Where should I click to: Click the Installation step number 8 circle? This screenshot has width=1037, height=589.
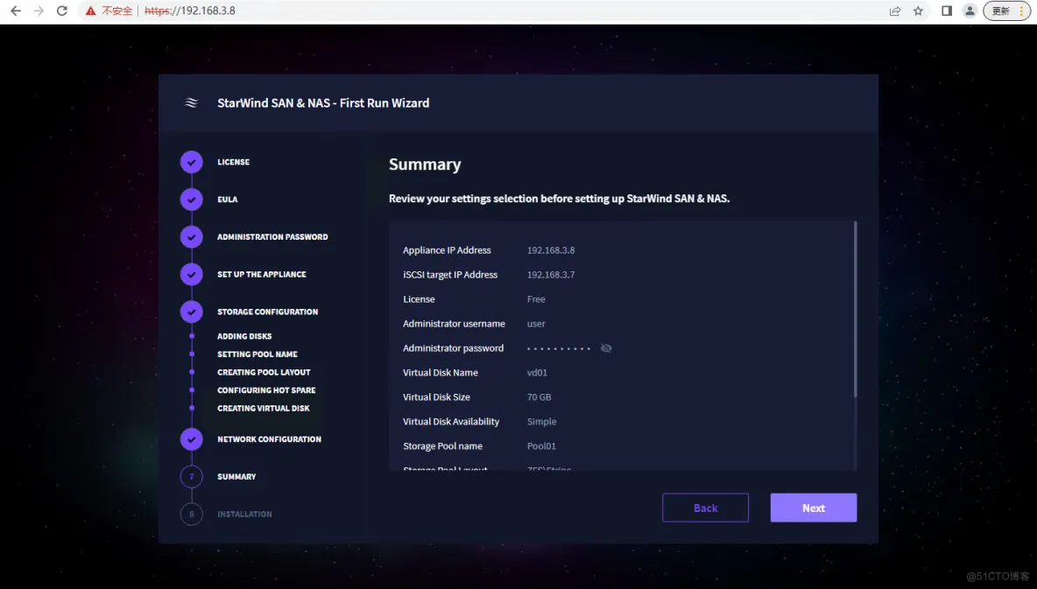(191, 514)
